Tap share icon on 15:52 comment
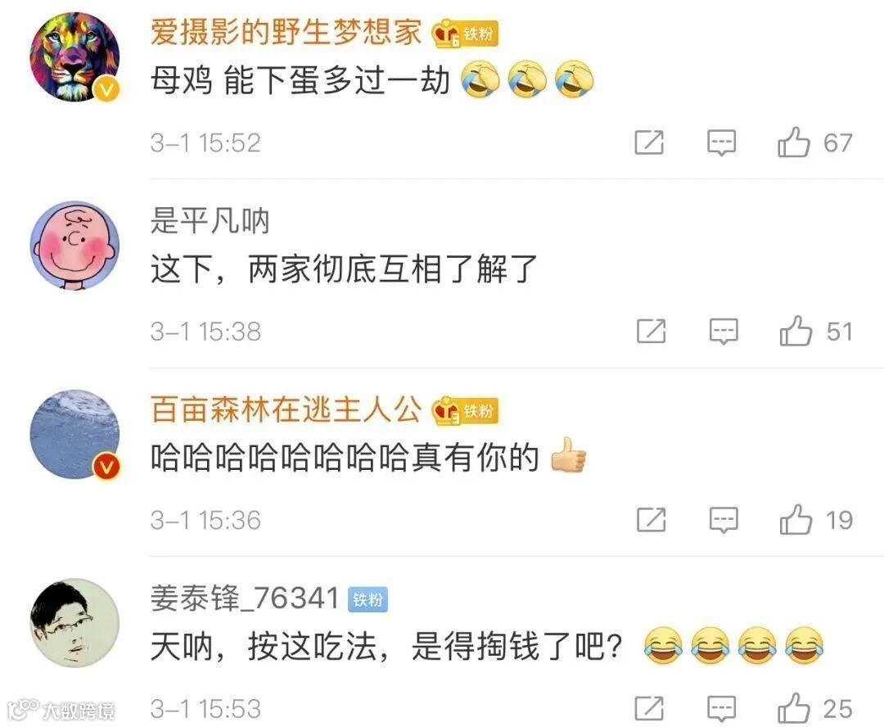Image resolution: width=884 pixels, height=727 pixels. pos(649,142)
